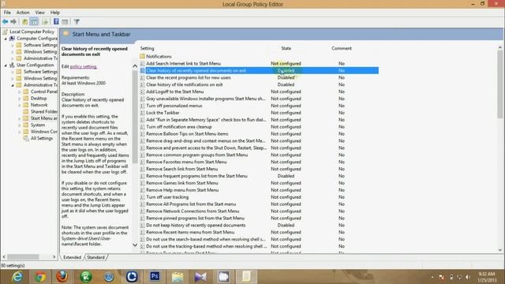Expand the Windows Components tree node
Screen dimensions: 505x284
tap(19, 132)
